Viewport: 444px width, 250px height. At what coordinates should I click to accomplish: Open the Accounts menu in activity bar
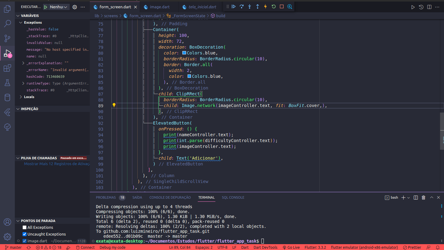coord(7,222)
